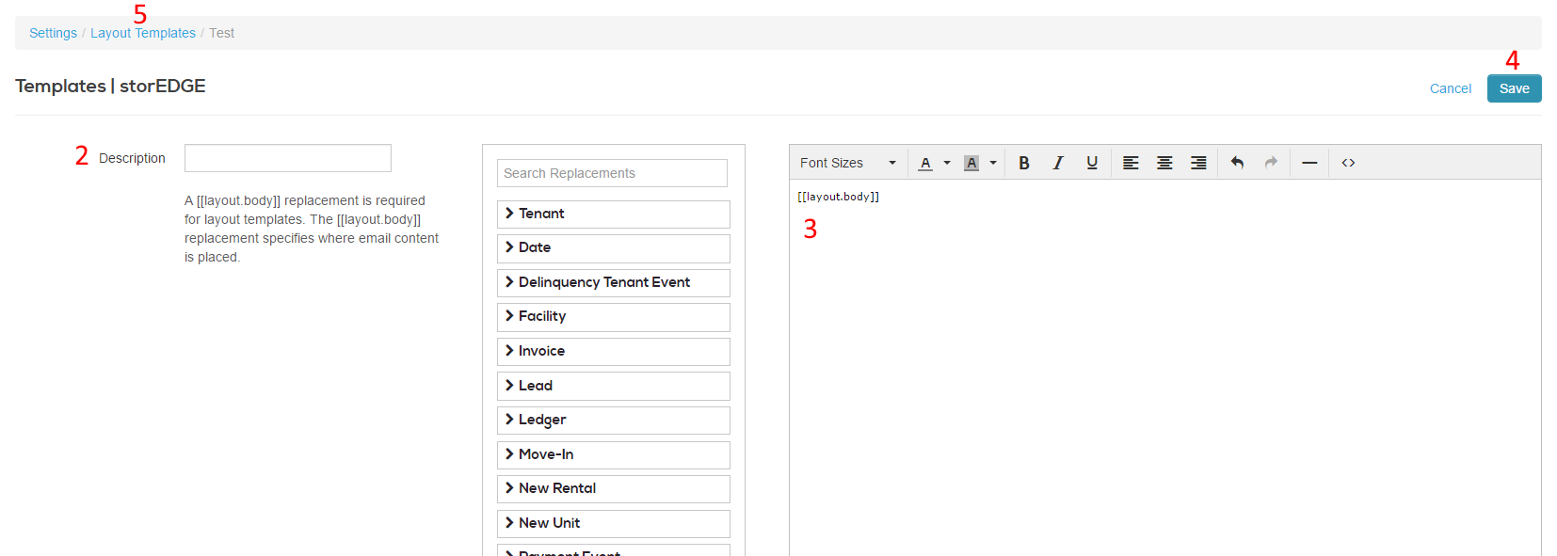Expand the Move-In section
Viewport: 1557px width, 556px height.
click(613, 454)
